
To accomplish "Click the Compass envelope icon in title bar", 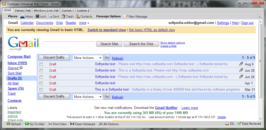I will coord(4,4).
